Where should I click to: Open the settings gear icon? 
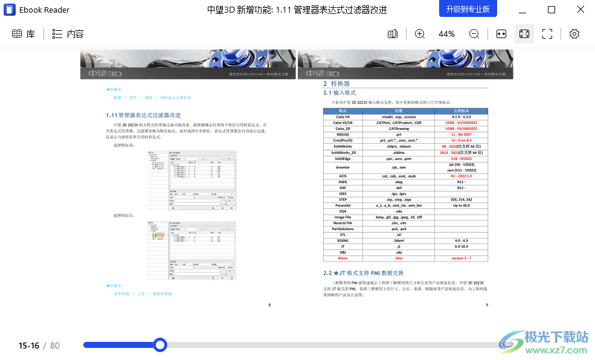point(574,34)
